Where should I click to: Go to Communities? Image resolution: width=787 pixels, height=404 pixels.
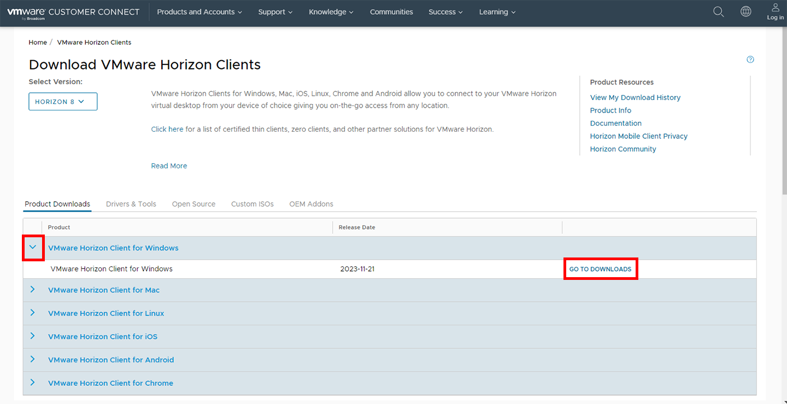pos(391,12)
